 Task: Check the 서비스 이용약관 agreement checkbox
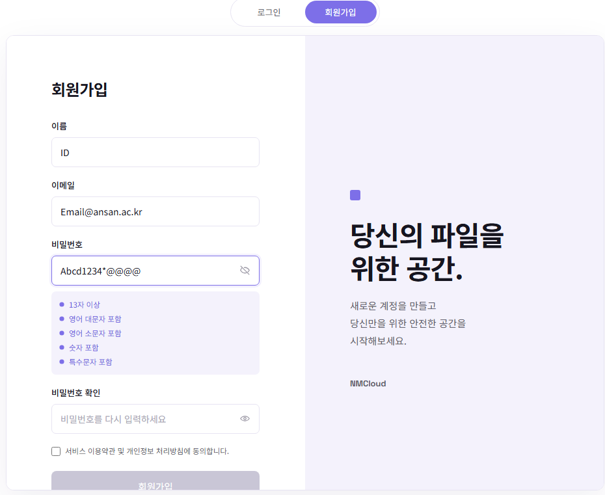(56, 451)
